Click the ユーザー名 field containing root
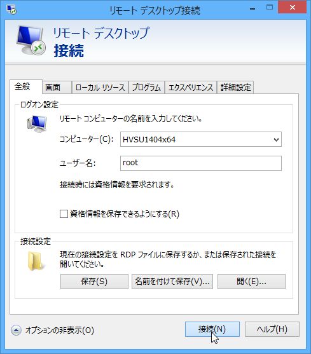The height and width of the screenshot is (354, 311). tap(201, 163)
